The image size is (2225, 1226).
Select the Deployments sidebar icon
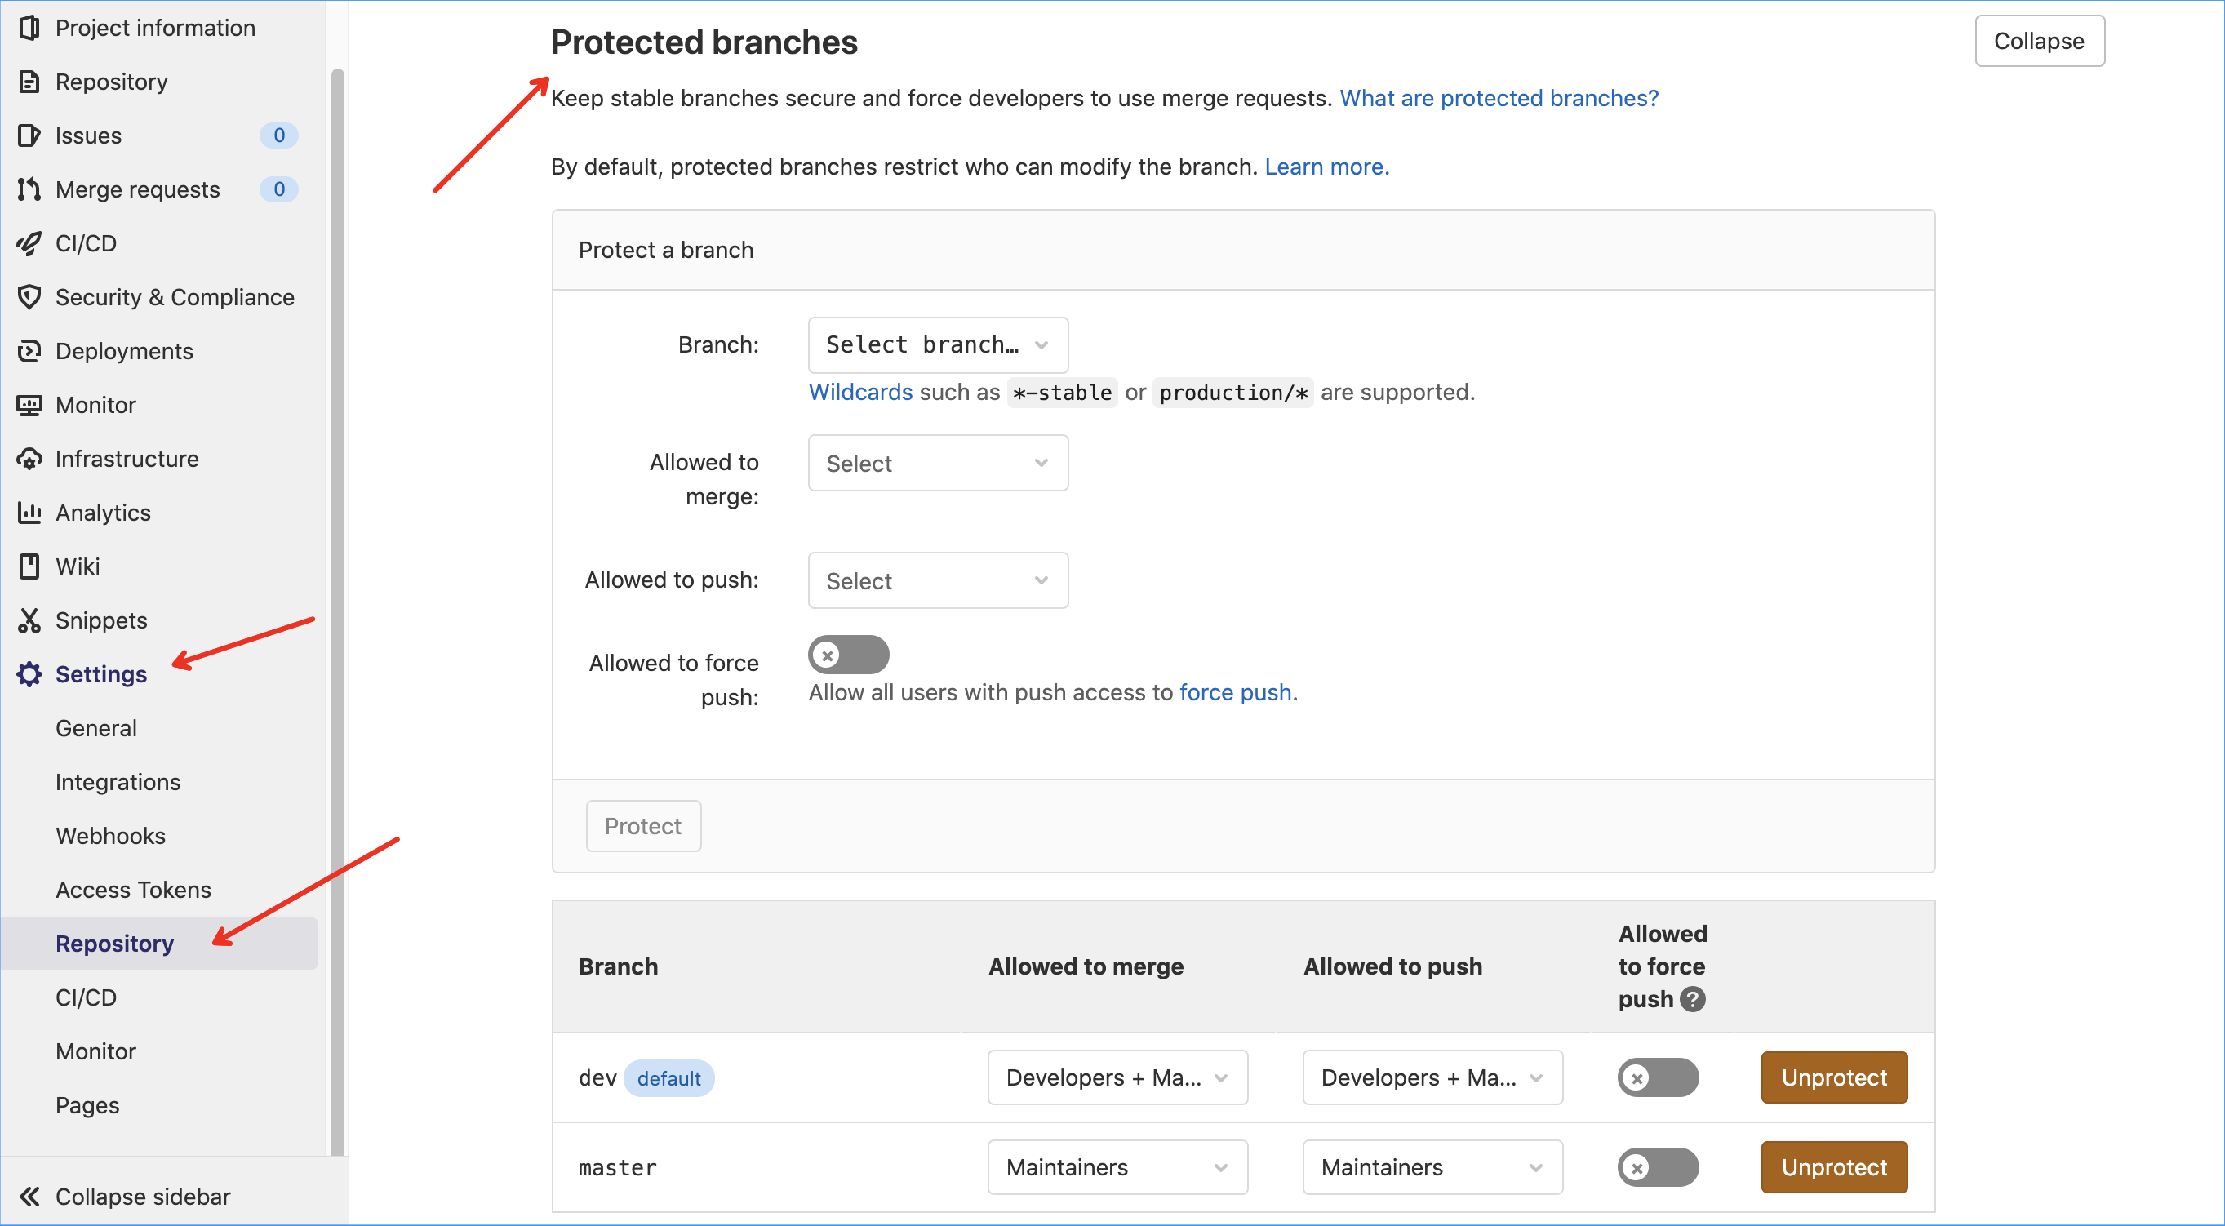point(29,351)
